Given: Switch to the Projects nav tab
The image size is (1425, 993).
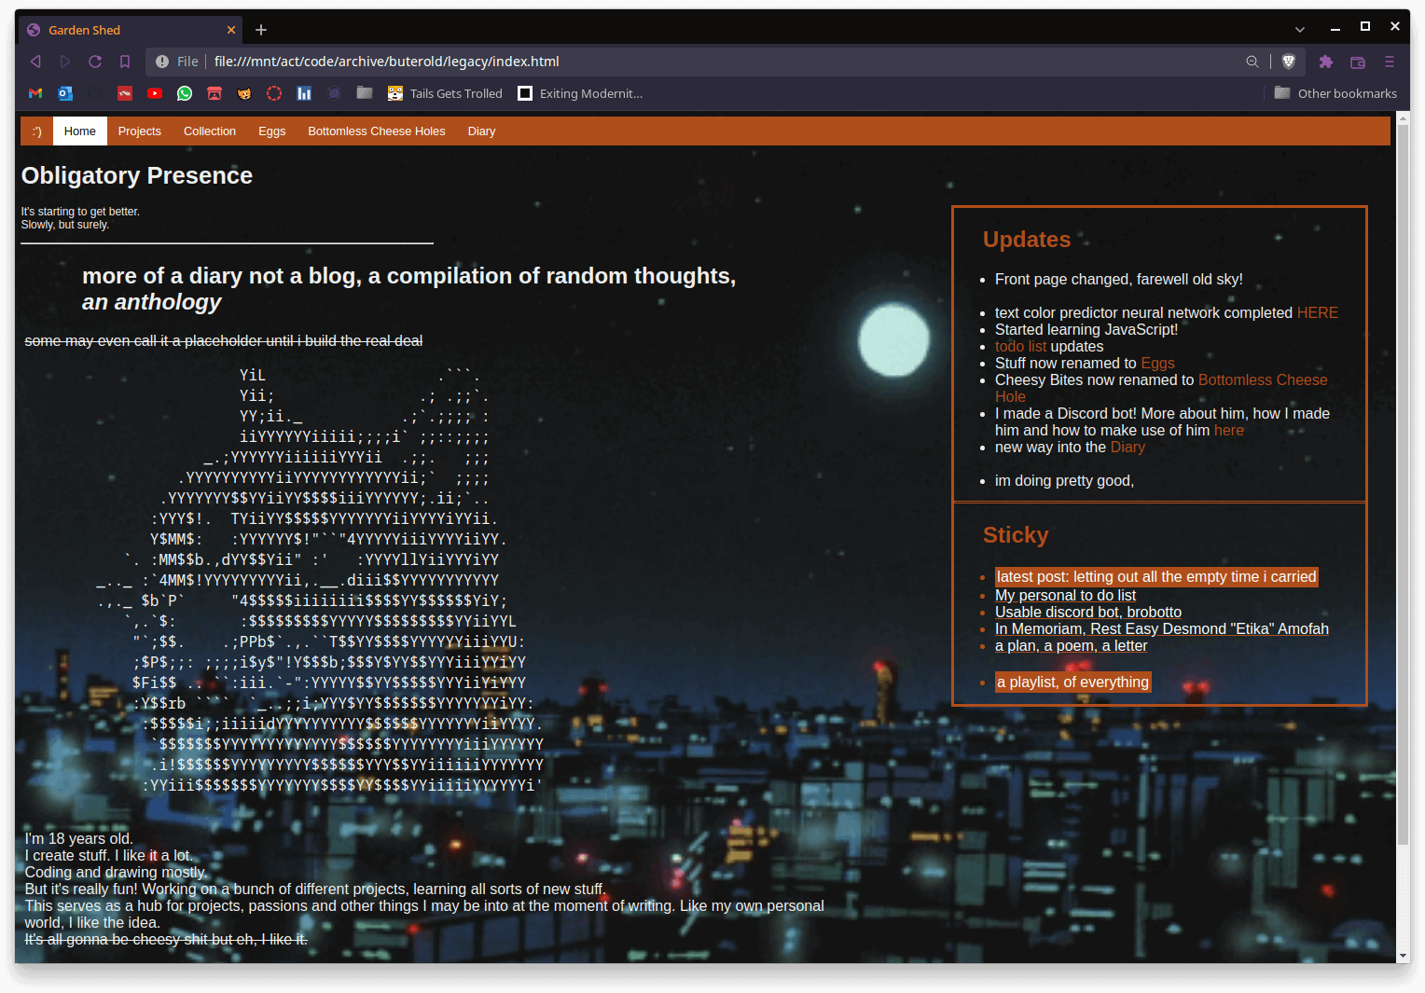Looking at the screenshot, I should tap(140, 131).
